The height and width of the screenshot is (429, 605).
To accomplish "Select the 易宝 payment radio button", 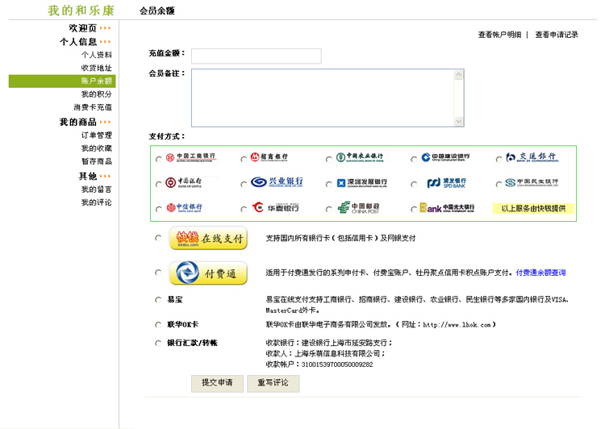I will point(158,300).
